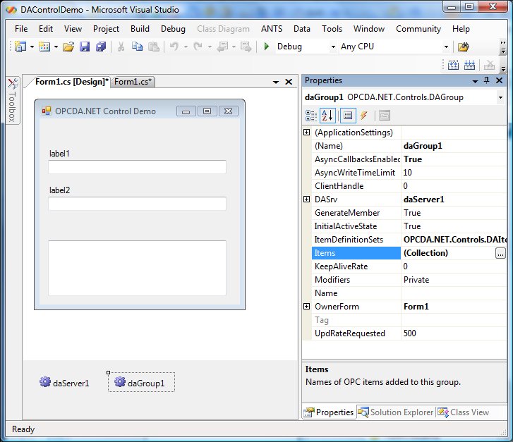Click the greyed-out third icon in second toolbar row
This screenshot has width=513, height=442.
[489, 65]
